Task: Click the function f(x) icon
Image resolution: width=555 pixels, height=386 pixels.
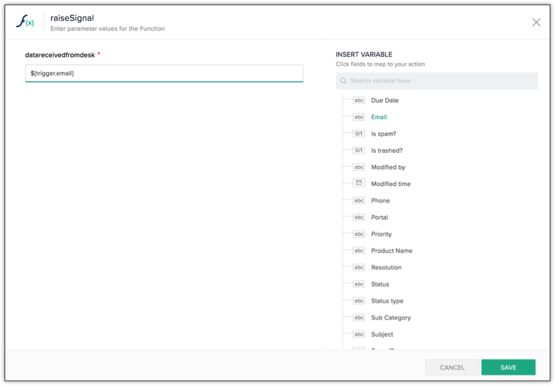Action: (25, 22)
